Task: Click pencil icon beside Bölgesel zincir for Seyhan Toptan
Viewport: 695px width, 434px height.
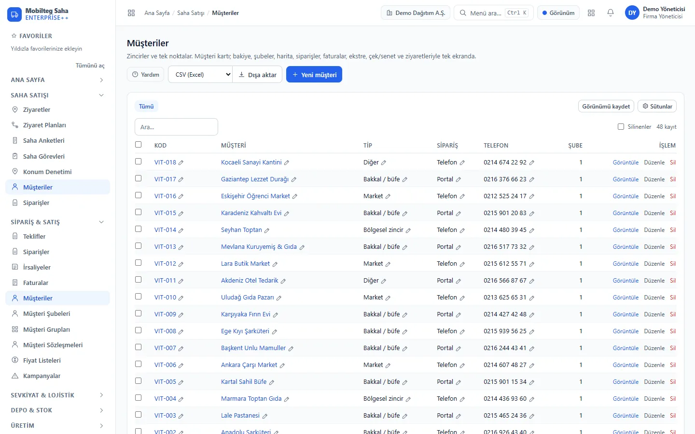Action: (408, 231)
